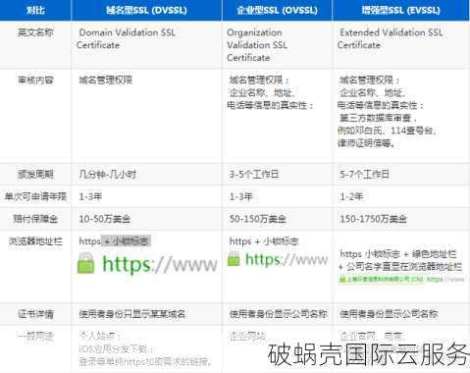Screen dimensions: 470x373
Task: Click the "https://www" text in OVSSL column
Action: pos(287,259)
